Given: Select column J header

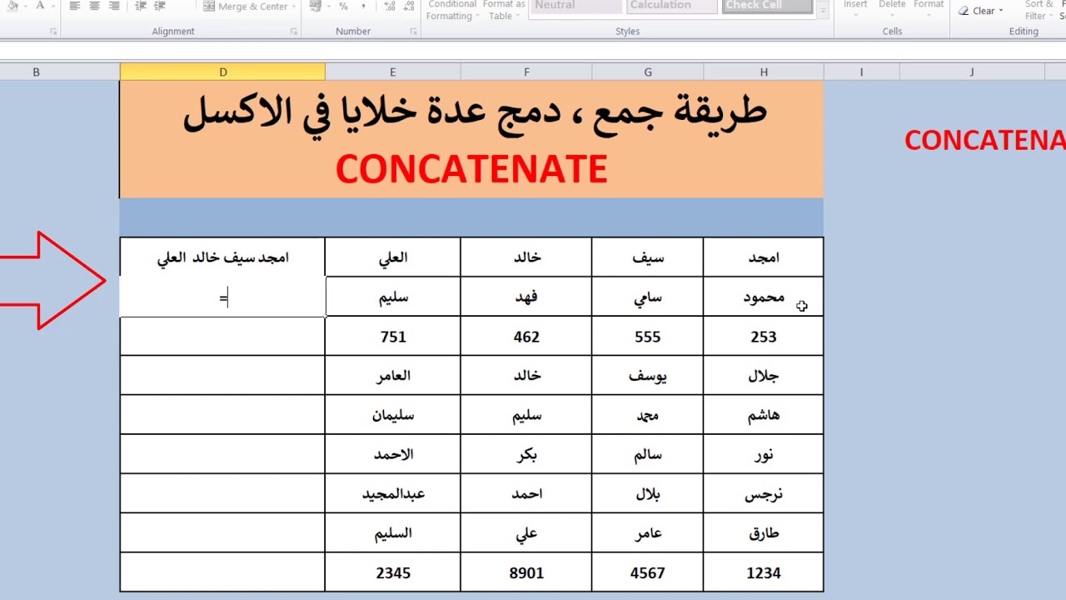Looking at the screenshot, I should click(971, 72).
